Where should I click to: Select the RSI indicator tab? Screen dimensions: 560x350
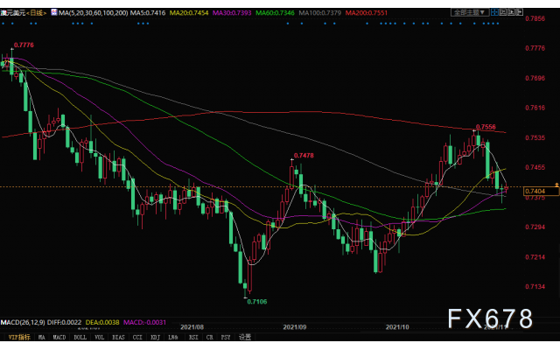pos(193,337)
